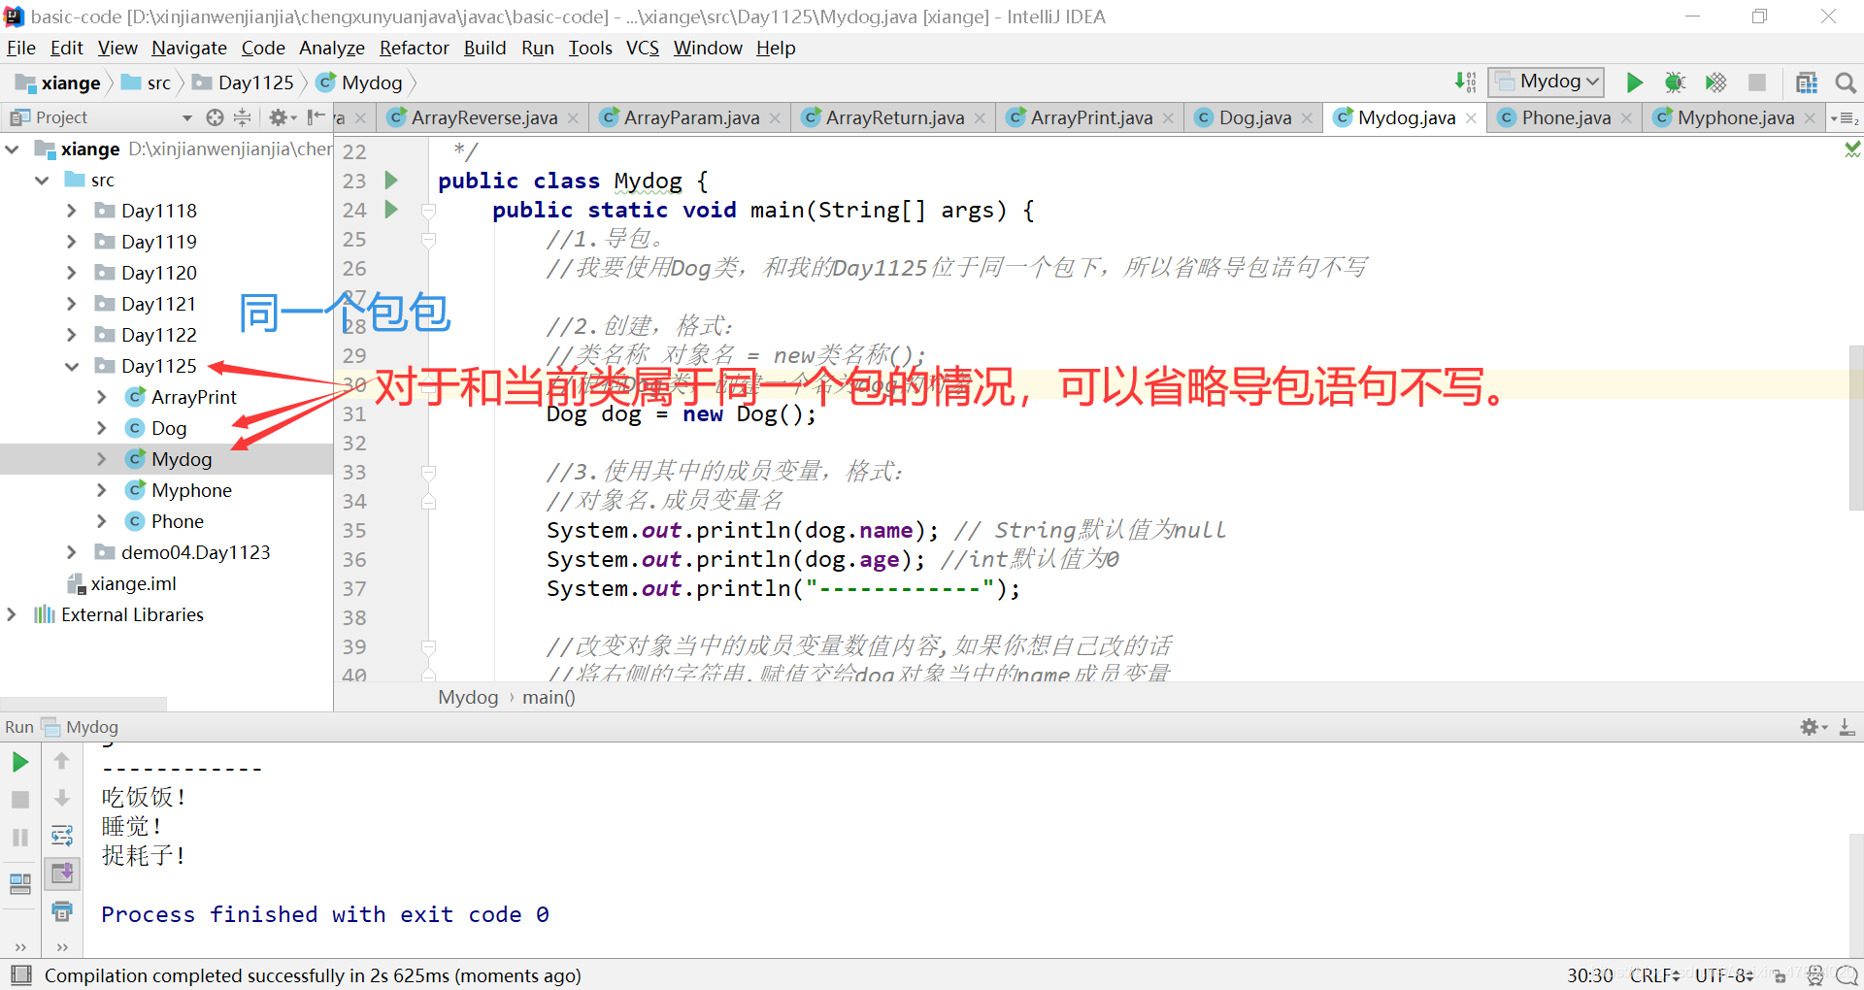
Task: Collapse the src folder
Action: (42, 181)
